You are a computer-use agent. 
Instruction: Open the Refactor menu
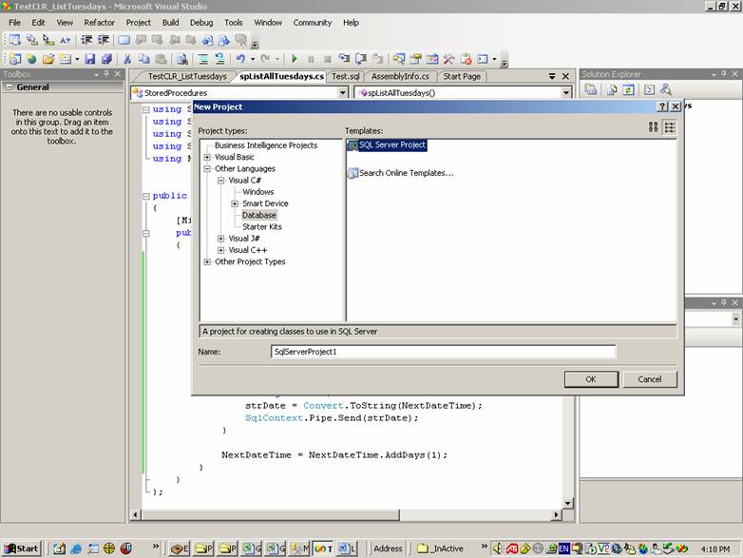click(x=99, y=22)
